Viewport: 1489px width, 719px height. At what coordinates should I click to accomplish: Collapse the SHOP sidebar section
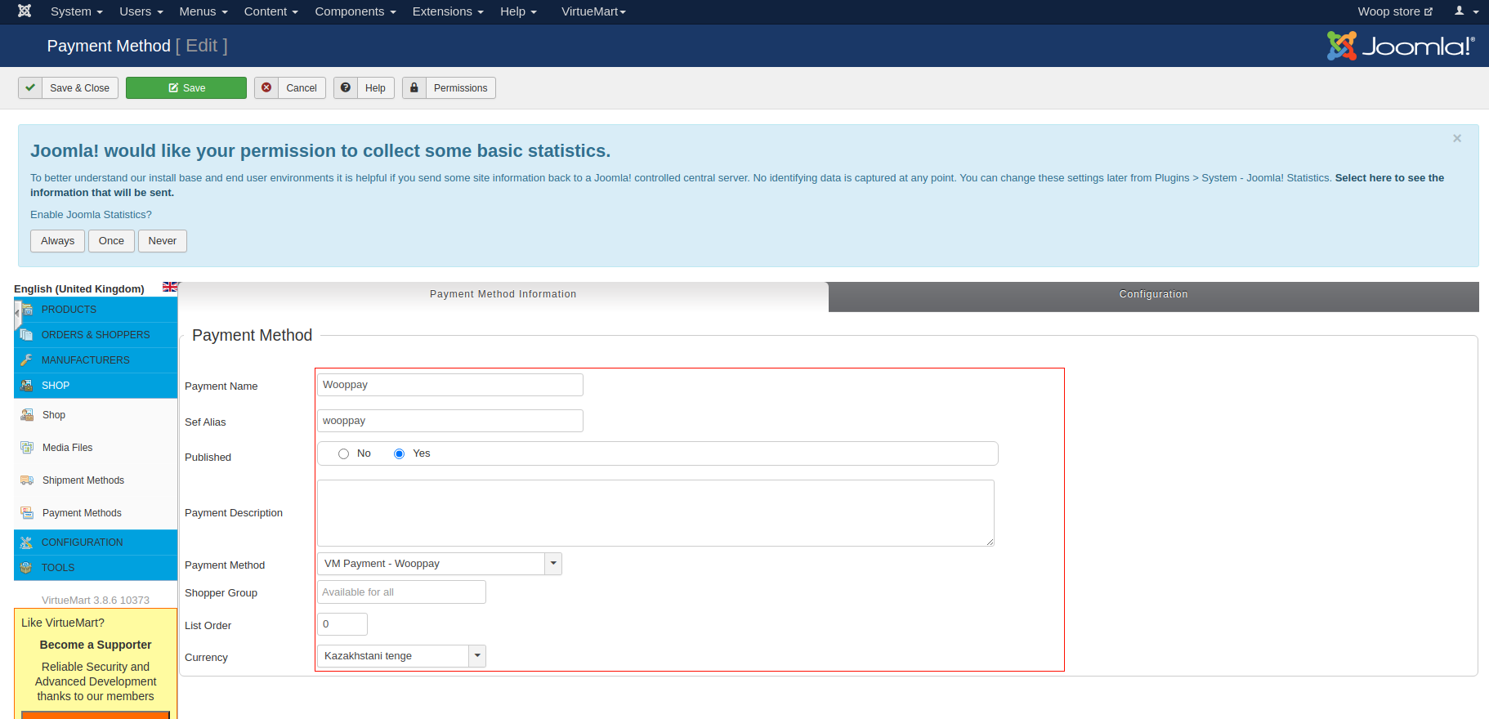96,386
